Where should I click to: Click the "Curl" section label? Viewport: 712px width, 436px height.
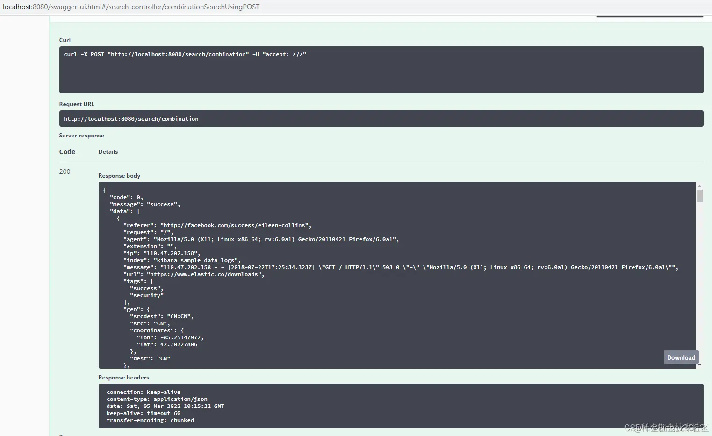coord(65,40)
